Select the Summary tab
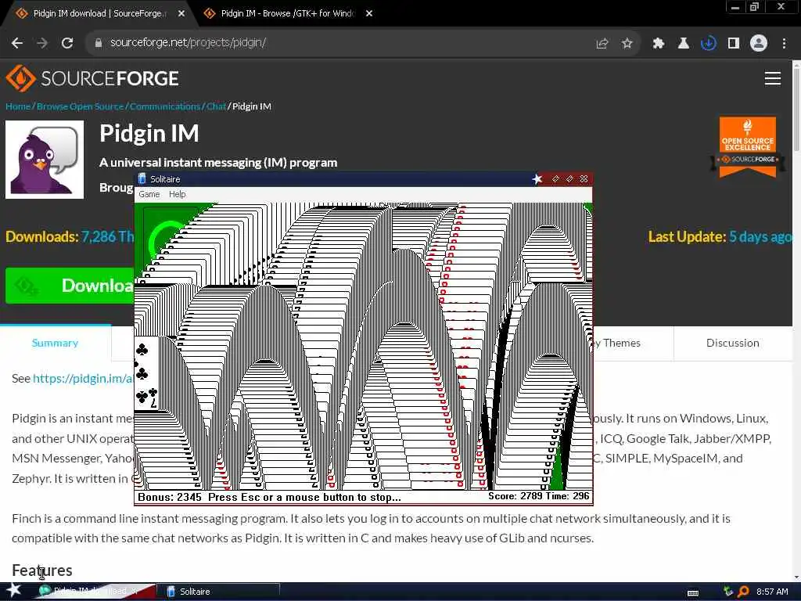The image size is (801, 601). 56,343
